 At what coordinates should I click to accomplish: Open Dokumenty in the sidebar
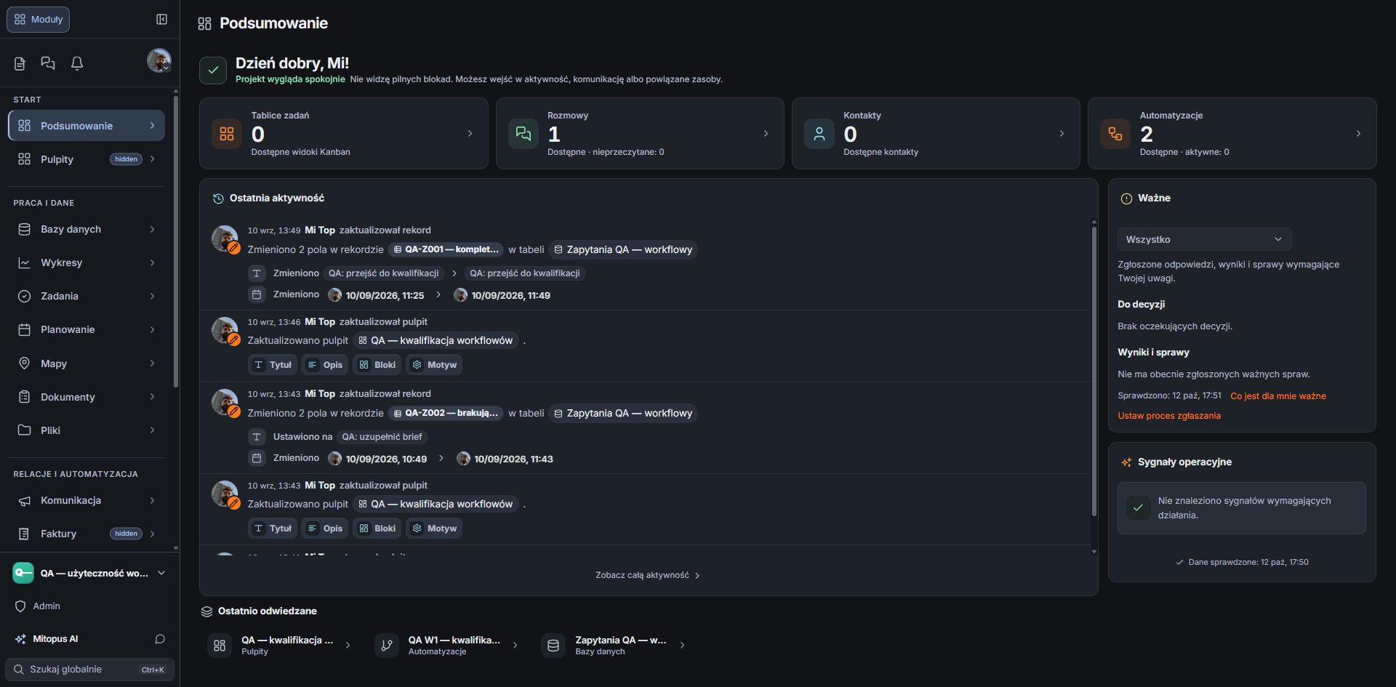(87, 397)
